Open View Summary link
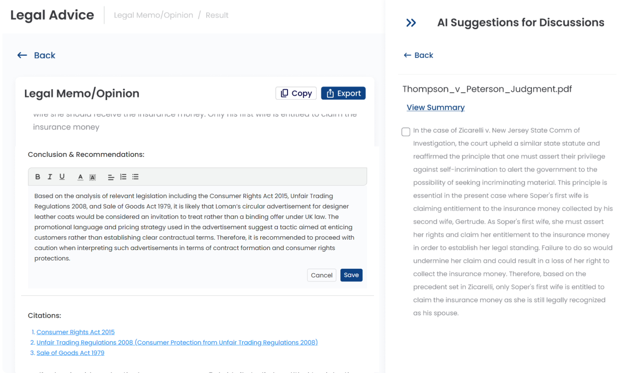628x373 pixels. (435, 107)
